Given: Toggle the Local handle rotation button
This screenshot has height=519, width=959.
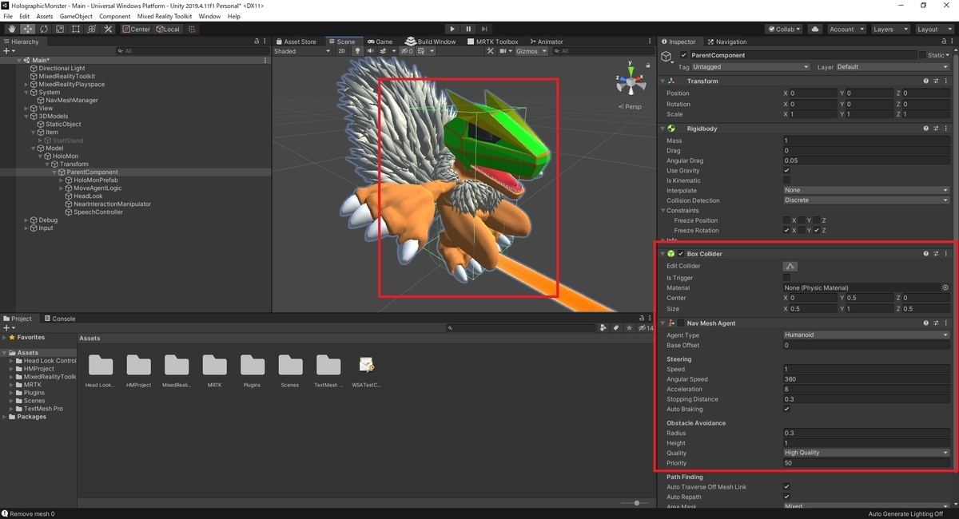Looking at the screenshot, I should tap(169, 30).
